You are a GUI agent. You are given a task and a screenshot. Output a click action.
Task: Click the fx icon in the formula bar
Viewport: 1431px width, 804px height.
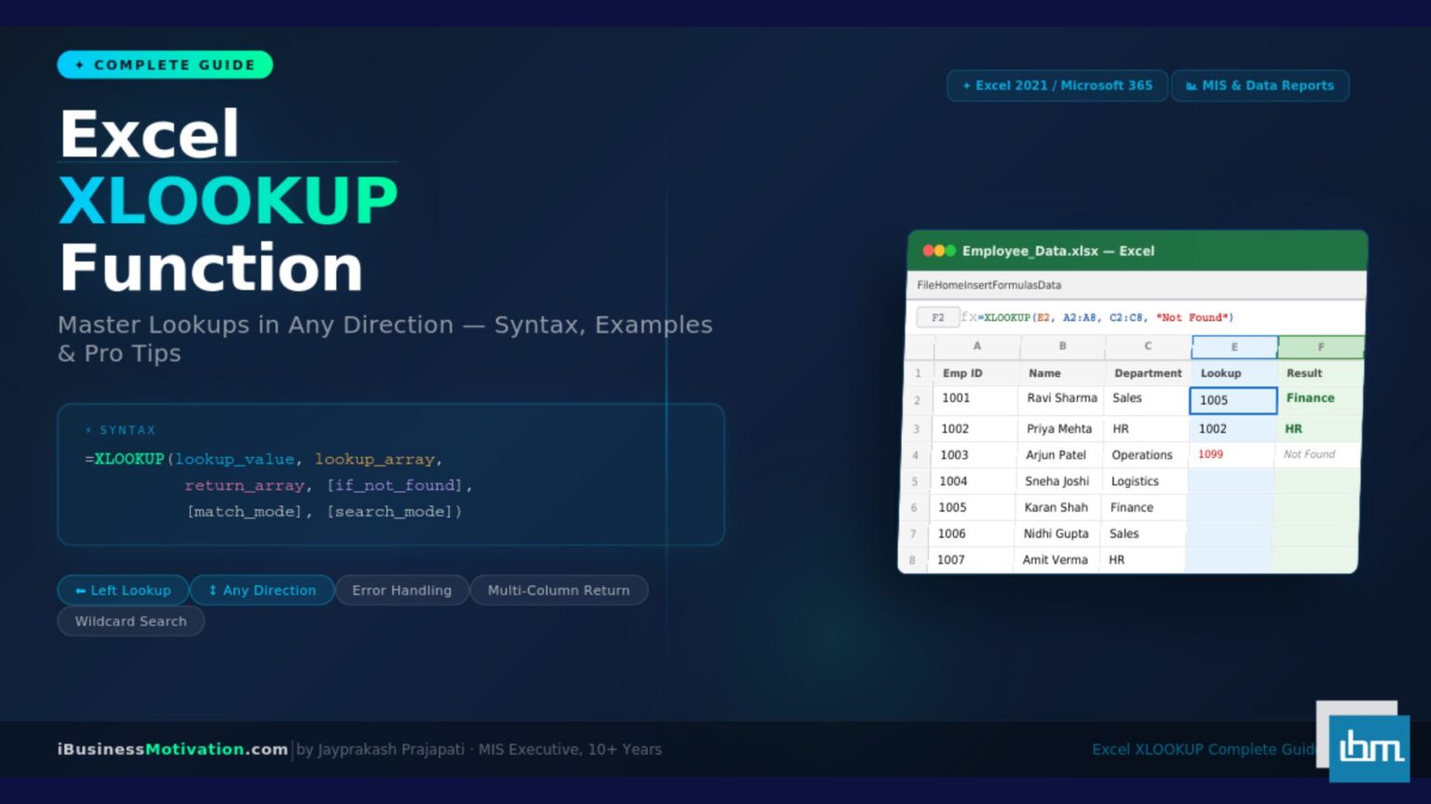(971, 317)
